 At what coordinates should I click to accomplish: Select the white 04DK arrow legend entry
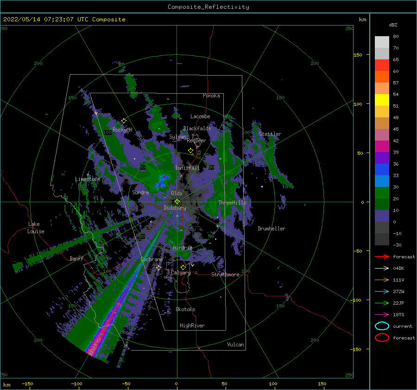point(382,269)
